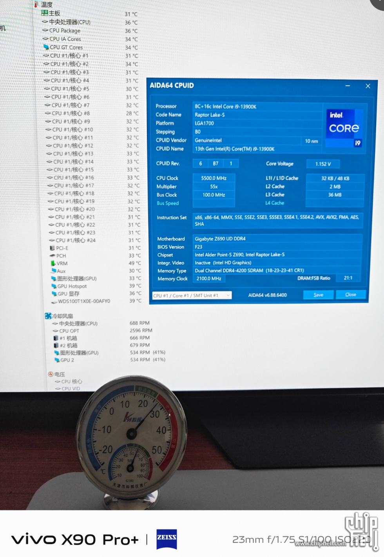The width and height of the screenshot is (384, 557).
Task: Click the PCI-E chip icon
Action: click(52, 248)
